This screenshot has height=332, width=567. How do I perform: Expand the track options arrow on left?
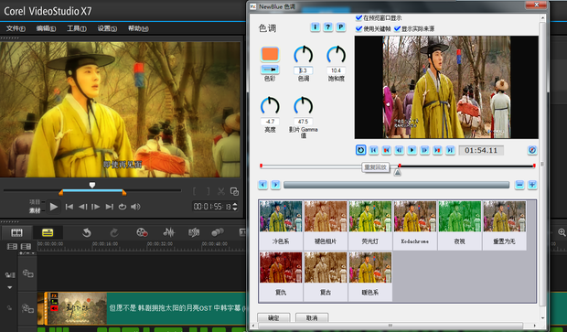(x=10, y=287)
